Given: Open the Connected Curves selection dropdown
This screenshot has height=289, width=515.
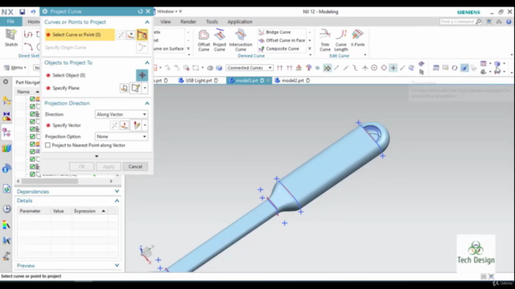Looking at the screenshot, I should click(249, 67).
